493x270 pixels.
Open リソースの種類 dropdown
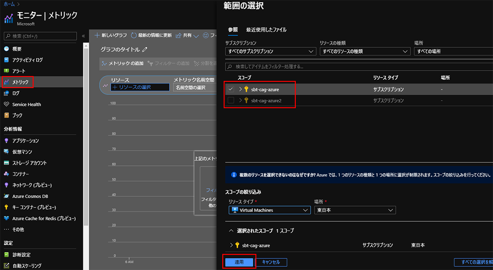[x=365, y=51]
